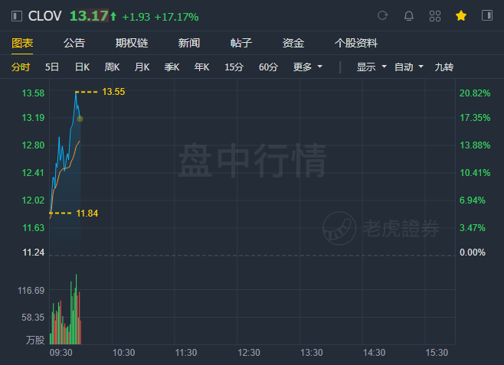
Task: Open the 显示 display dropdown
Action: (x=371, y=67)
